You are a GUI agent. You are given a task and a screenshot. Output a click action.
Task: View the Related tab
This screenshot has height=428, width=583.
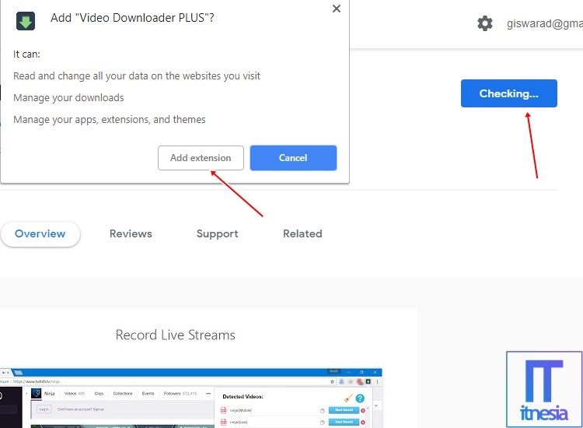[302, 233]
